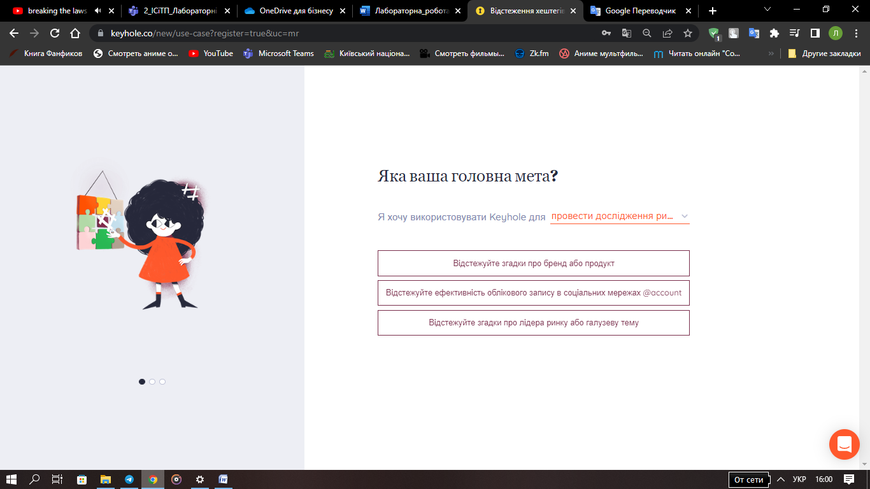Open Telegram from the taskbar
The width and height of the screenshot is (870, 489).
[129, 479]
